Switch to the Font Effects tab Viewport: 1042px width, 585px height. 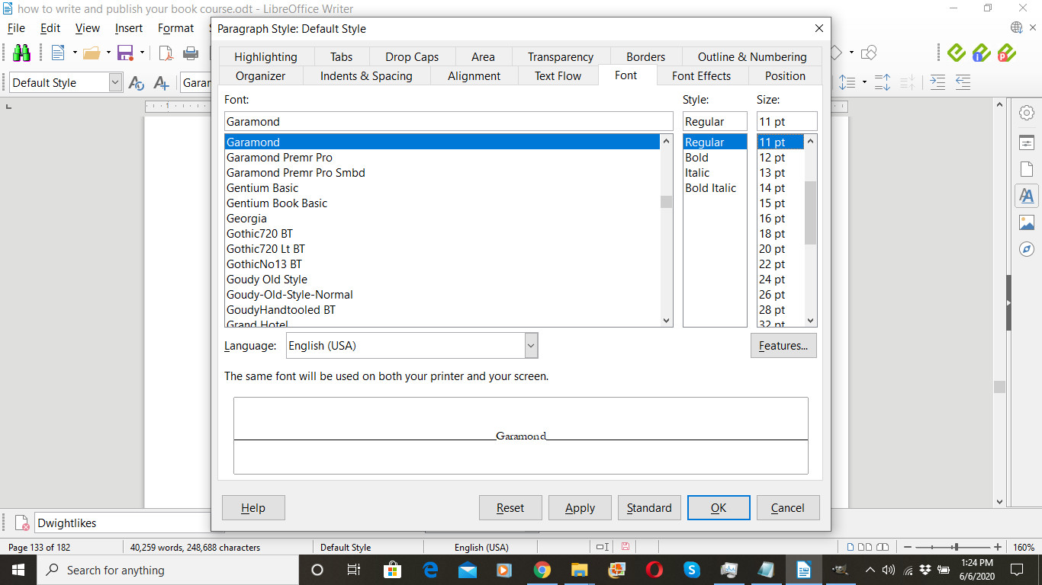[701, 76]
